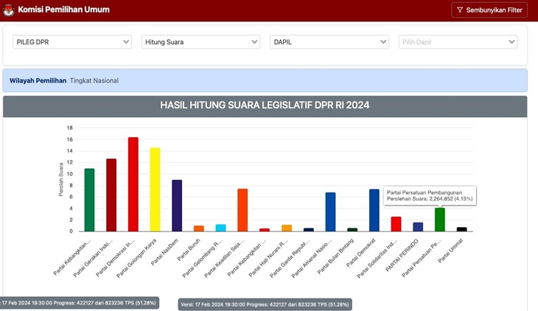
Task: Click the PARTAI PERINDO bar
Action: [418, 227]
